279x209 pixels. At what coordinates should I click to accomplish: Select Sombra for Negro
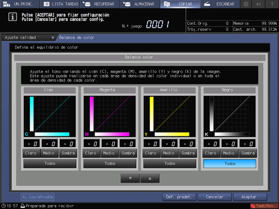coord(248,153)
